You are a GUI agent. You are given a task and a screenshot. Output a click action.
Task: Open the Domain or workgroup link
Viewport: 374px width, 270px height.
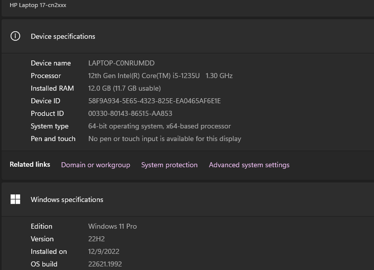point(95,165)
